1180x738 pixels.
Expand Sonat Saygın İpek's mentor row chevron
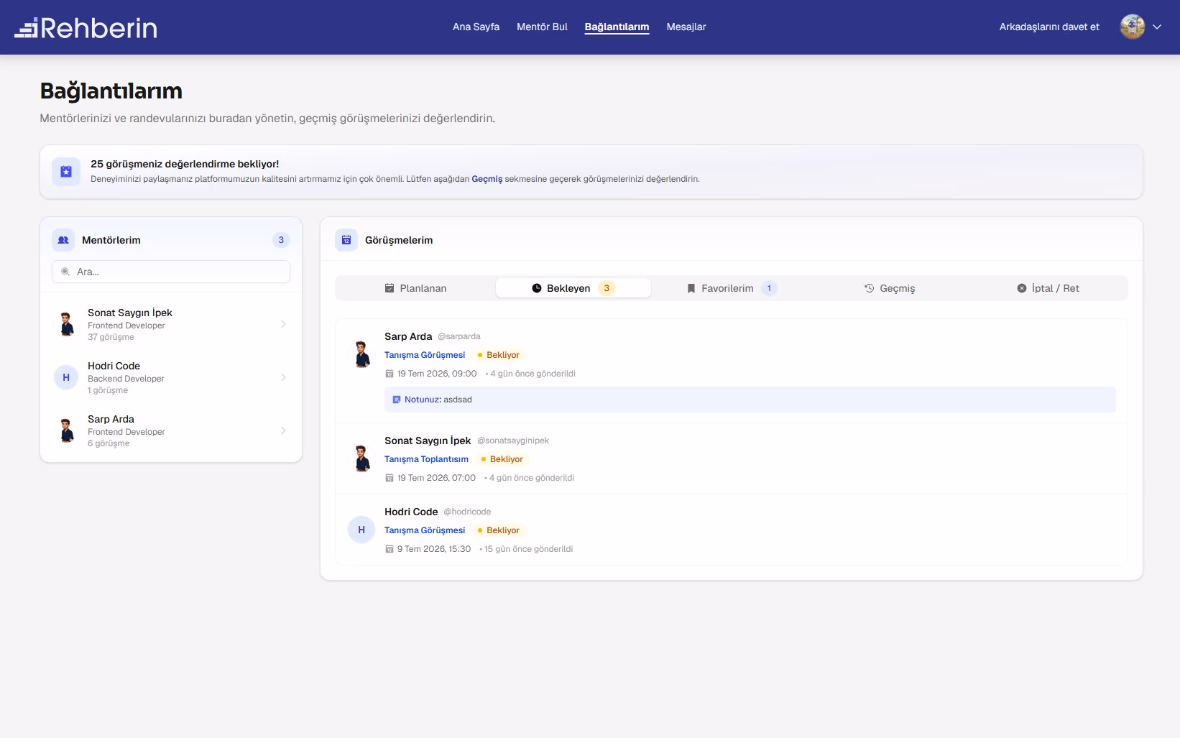[283, 324]
